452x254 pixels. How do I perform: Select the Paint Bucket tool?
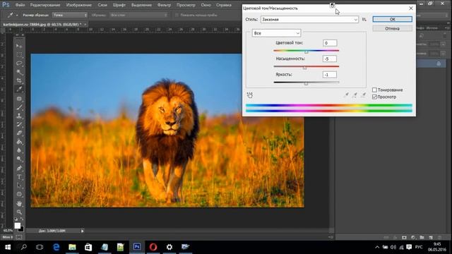(19, 142)
